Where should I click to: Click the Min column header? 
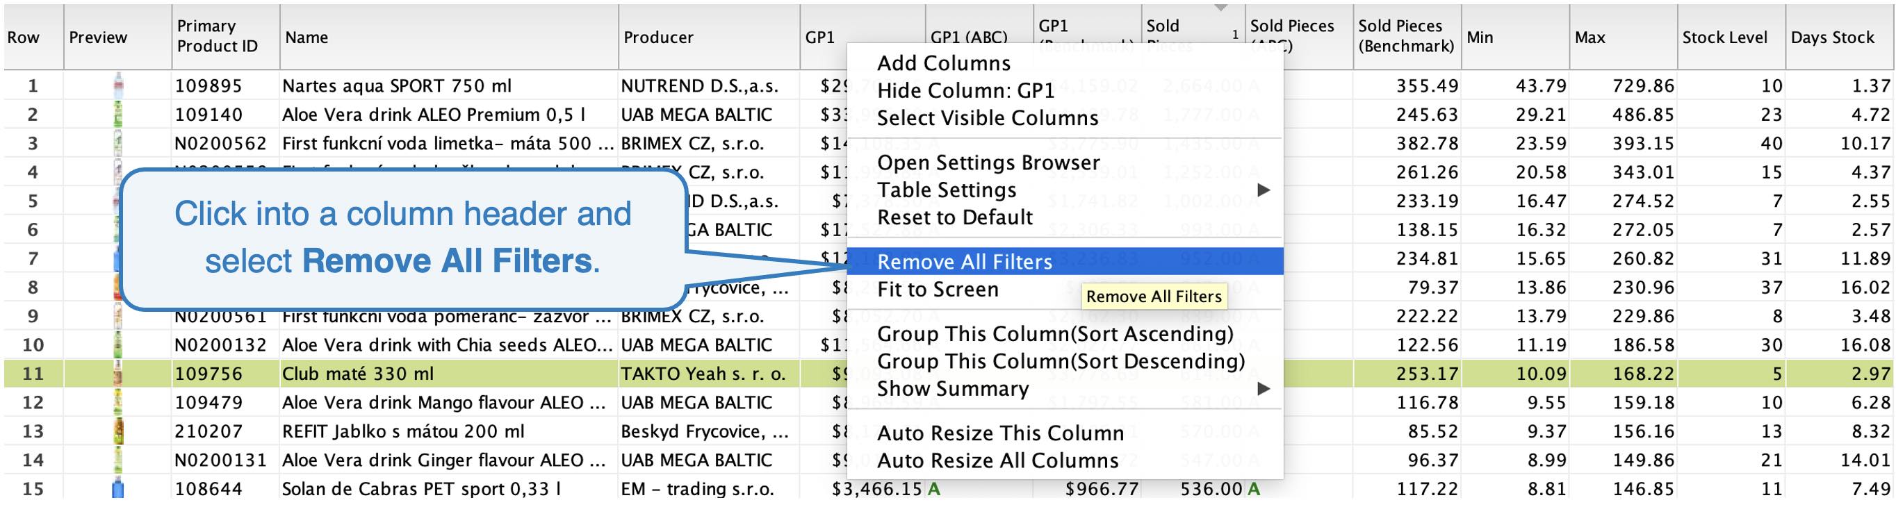(x=1515, y=37)
